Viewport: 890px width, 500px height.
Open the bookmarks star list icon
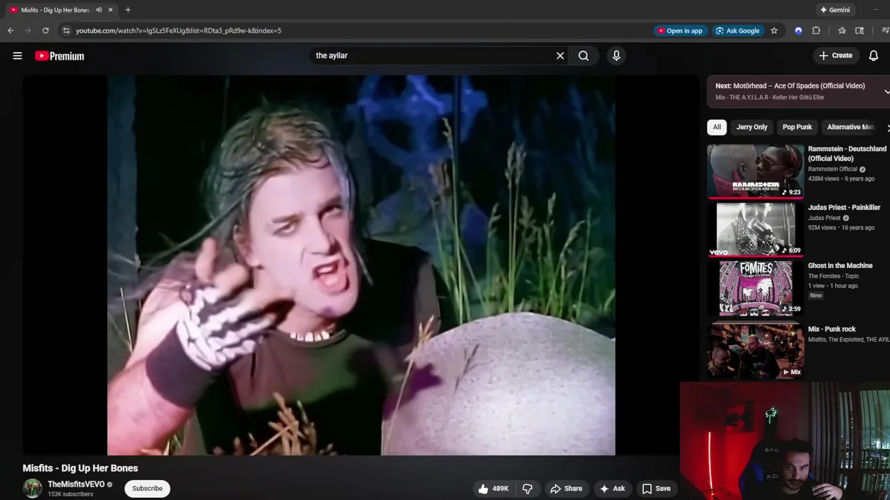point(842,31)
